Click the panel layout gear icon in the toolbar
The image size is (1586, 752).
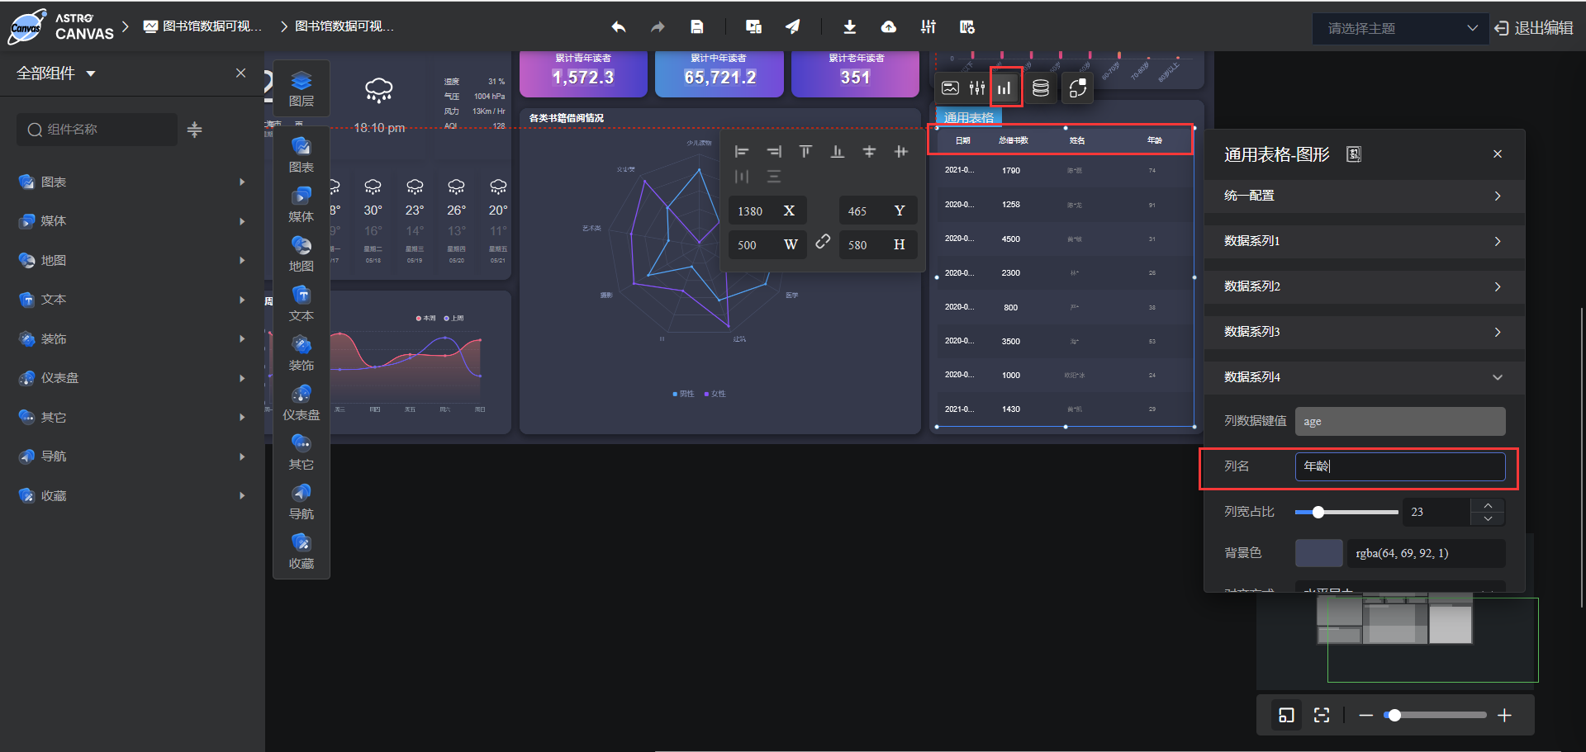tap(967, 27)
